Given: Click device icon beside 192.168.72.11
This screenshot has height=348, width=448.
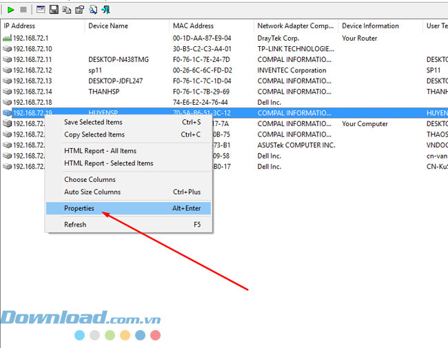Looking at the screenshot, I should [7, 59].
